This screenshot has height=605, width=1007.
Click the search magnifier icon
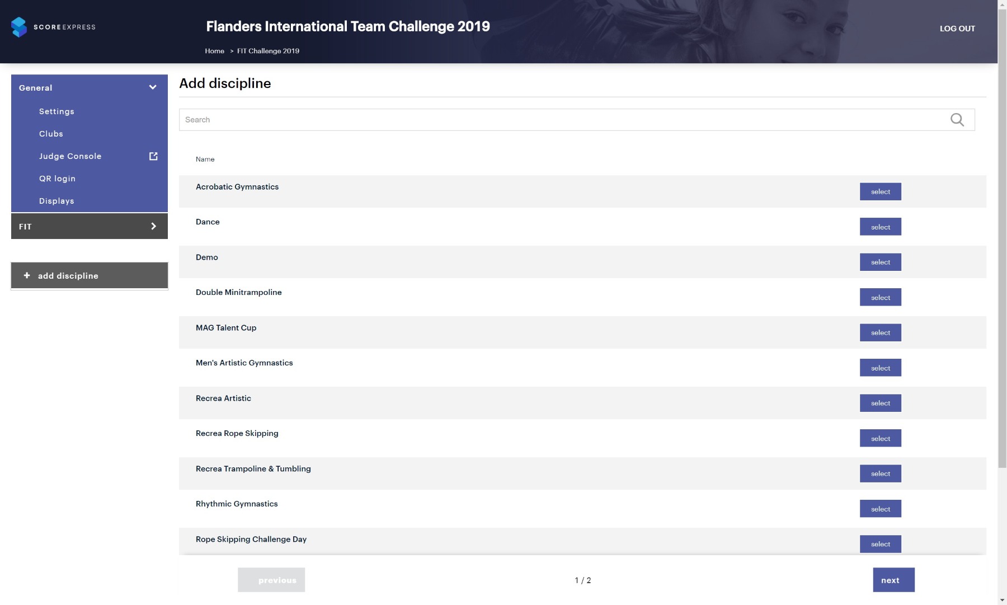[x=957, y=120]
